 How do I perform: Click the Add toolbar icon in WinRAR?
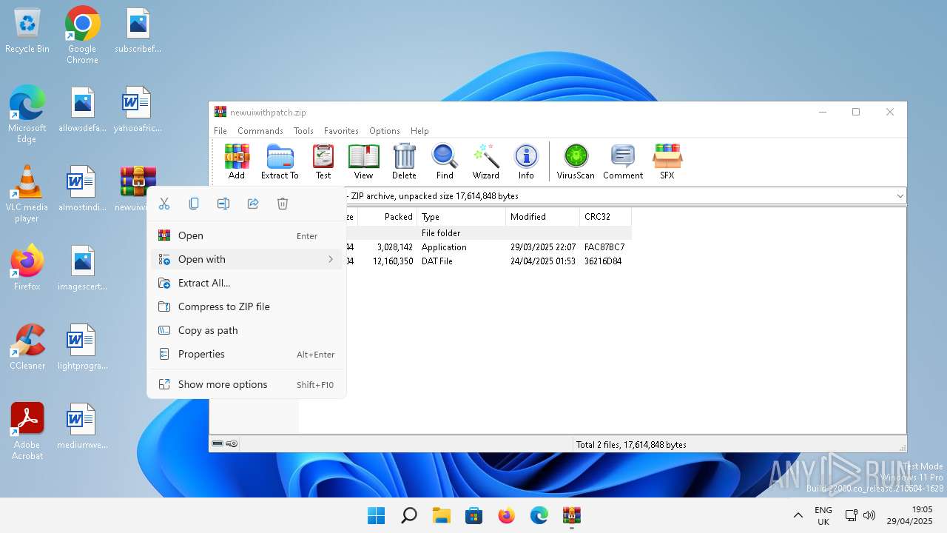[237, 161]
